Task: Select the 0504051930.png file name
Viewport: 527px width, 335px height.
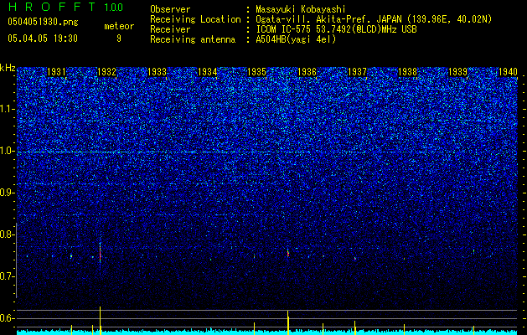Action: pos(43,23)
